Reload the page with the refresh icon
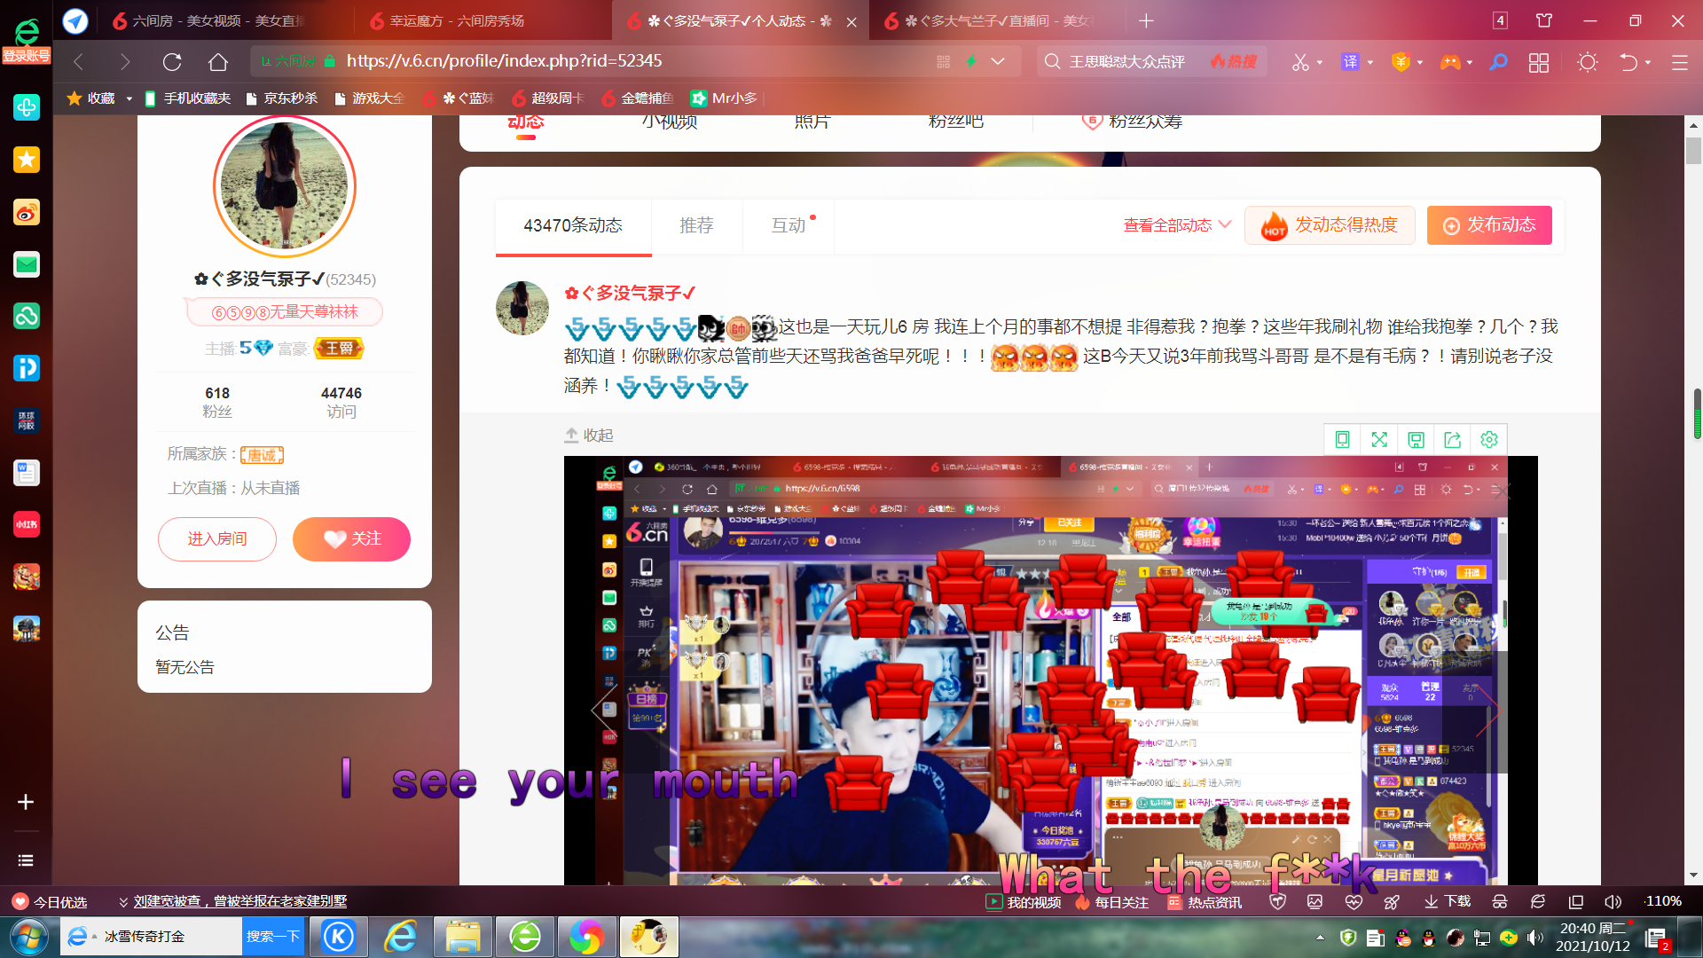The height and width of the screenshot is (958, 1703). coord(172,61)
